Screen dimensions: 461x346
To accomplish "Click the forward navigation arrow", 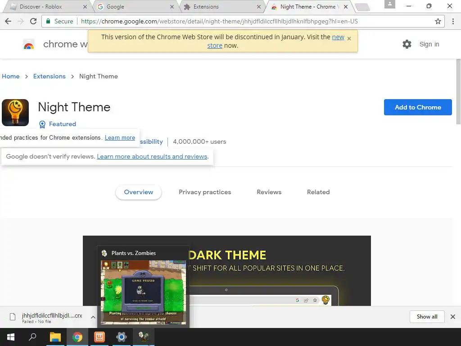I will point(21,21).
